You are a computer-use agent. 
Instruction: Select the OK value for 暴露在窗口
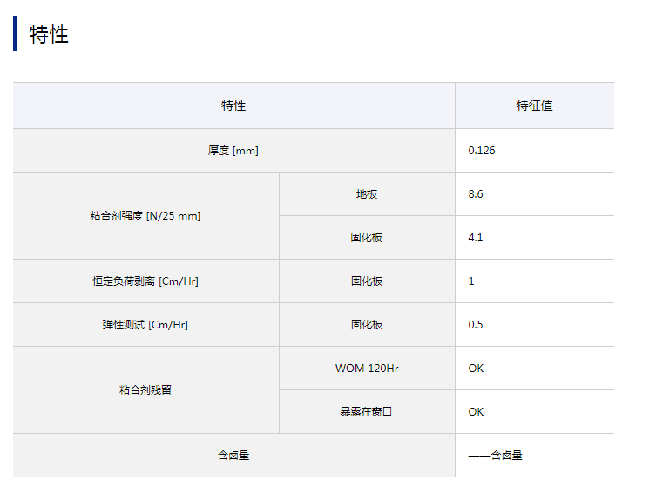pyautogui.click(x=476, y=412)
